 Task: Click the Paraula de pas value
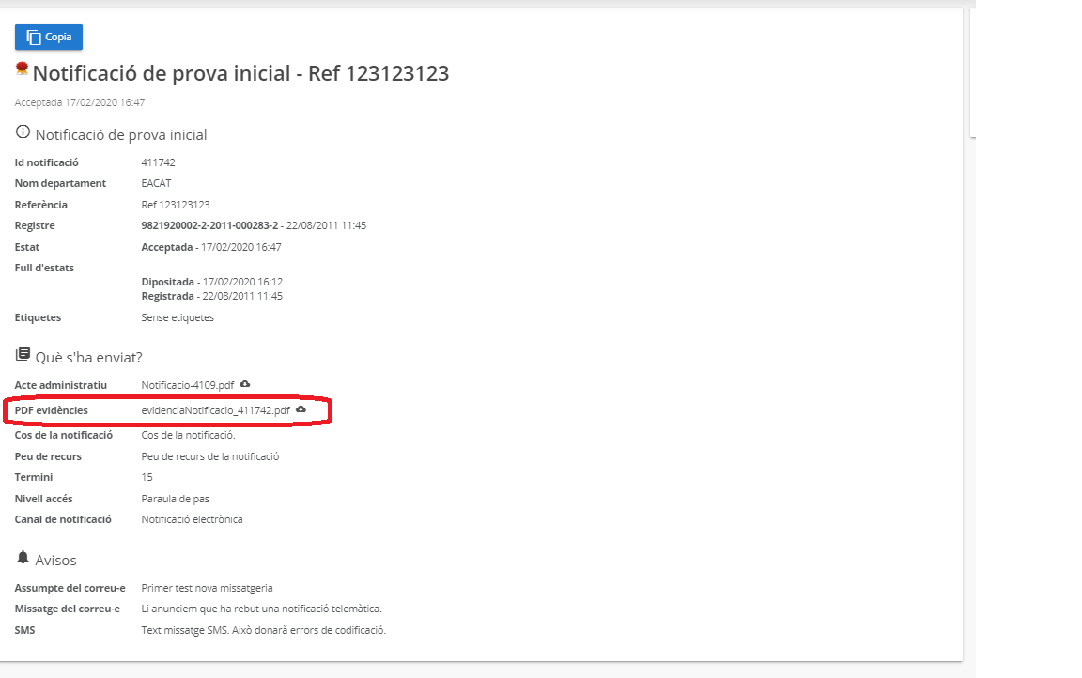176,499
